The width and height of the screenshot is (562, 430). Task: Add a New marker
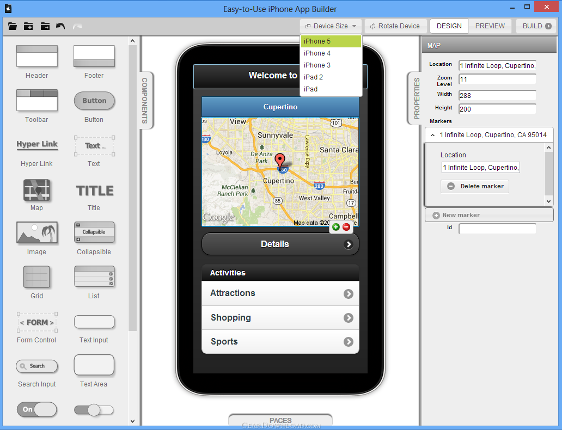pos(489,215)
